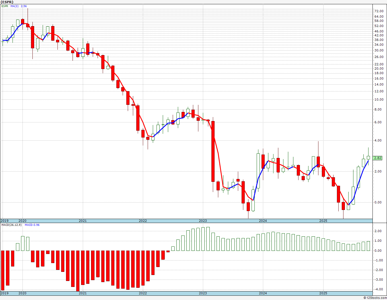
Task: Select 2024 on the MACD panel time axis
Action: point(263,293)
